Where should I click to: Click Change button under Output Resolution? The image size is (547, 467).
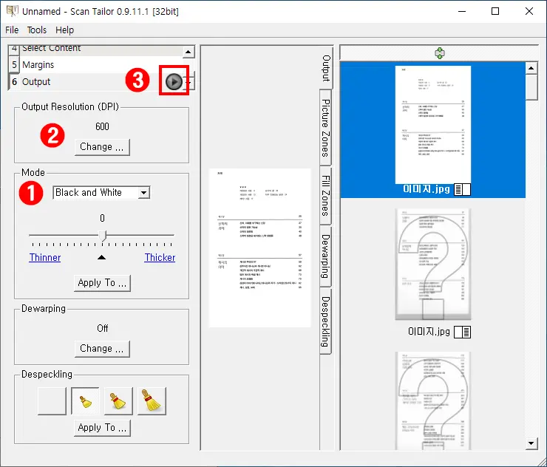point(102,147)
